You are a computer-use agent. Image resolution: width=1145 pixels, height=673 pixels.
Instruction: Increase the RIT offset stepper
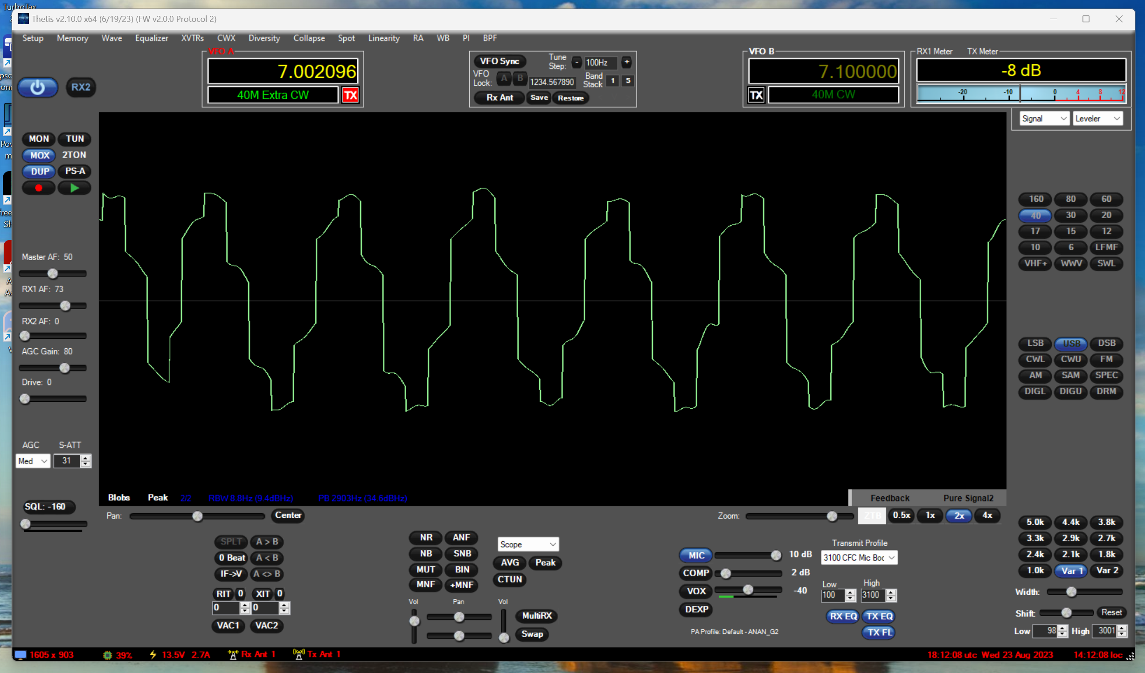tap(245, 605)
